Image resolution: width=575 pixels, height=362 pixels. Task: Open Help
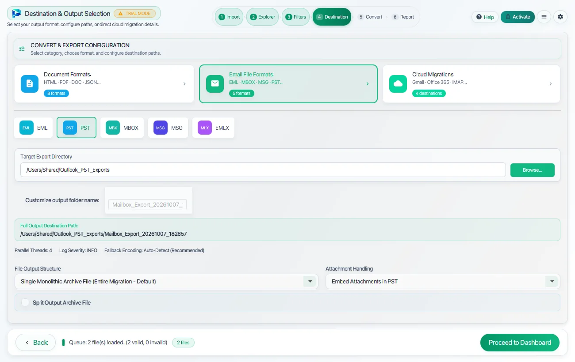(485, 17)
